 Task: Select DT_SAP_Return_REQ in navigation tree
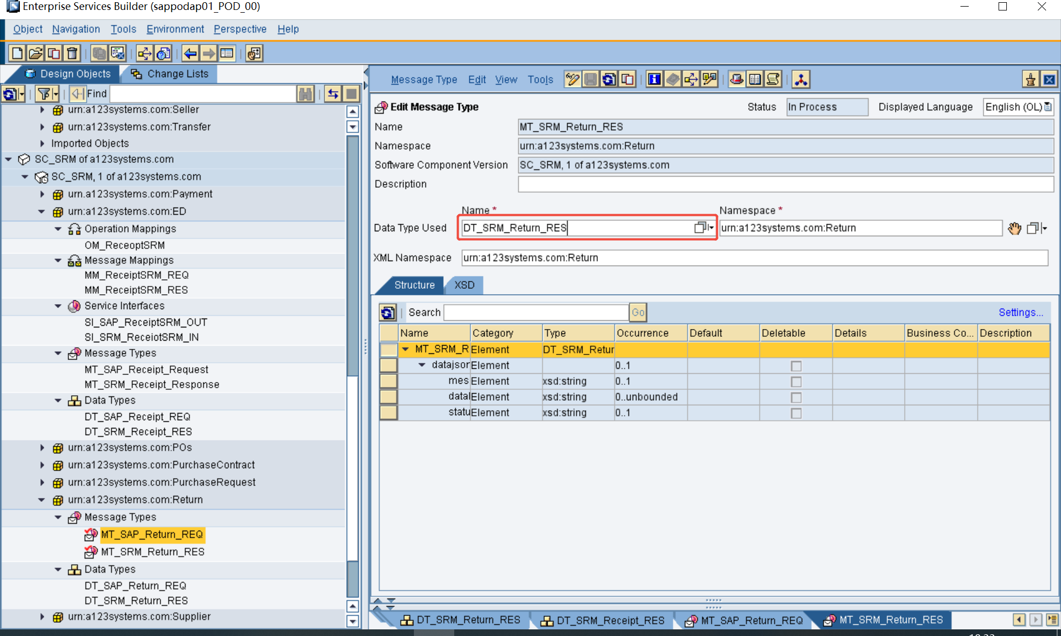(135, 586)
